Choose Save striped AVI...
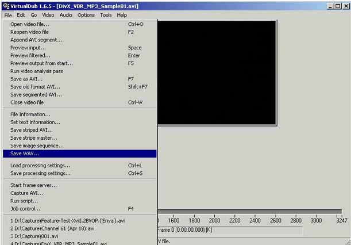The height and width of the screenshot is (245, 351). pyautogui.click(x=80, y=130)
